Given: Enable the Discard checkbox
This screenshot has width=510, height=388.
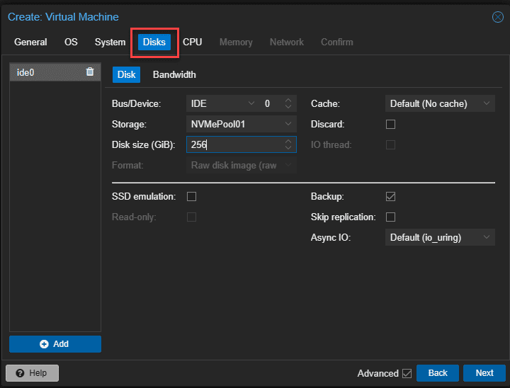Looking at the screenshot, I should [x=390, y=125].
